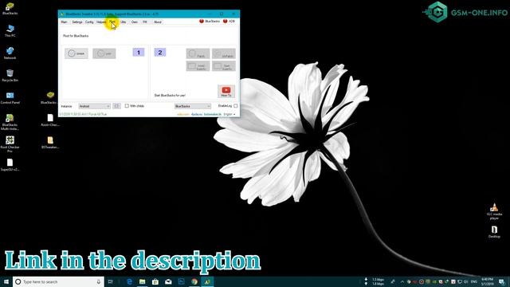
Task: Open File Explorer from taskbar
Action: [142, 281]
